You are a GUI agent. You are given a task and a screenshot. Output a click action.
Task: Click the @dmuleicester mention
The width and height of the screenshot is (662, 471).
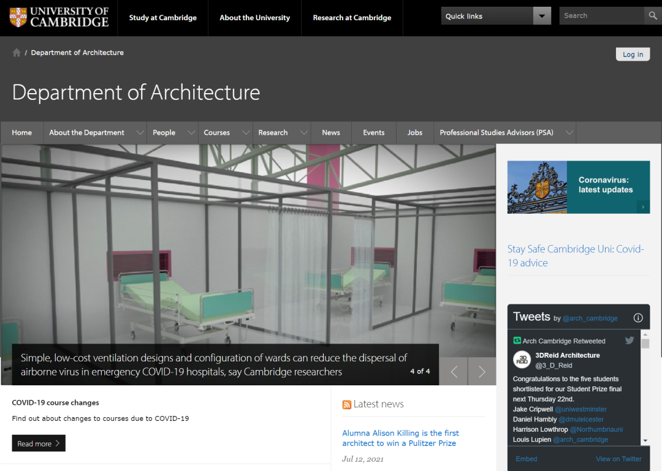pos(581,419)
